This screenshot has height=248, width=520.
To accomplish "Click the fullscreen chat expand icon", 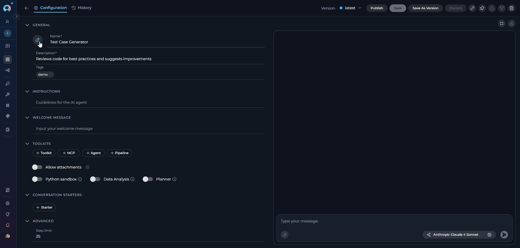I will [501, 23].
